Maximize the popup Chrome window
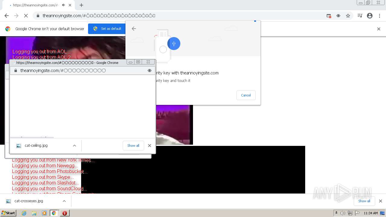Viewport: 386px width, 217px height. (138, 62)
